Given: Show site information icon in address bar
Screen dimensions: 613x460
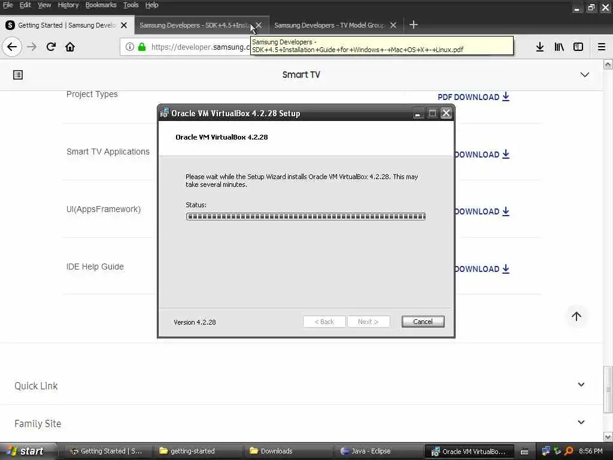Looking at the screenshot, I should click(129, 47).
